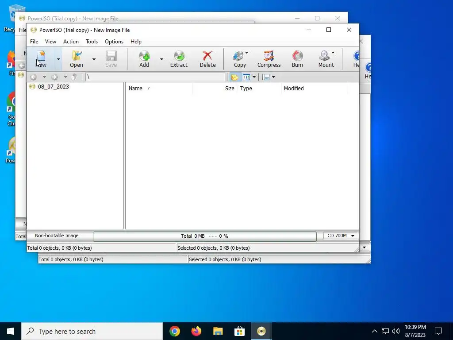Click the layout pane icon
The width and height of the screenshot is (453, 340).
[266, 77]
